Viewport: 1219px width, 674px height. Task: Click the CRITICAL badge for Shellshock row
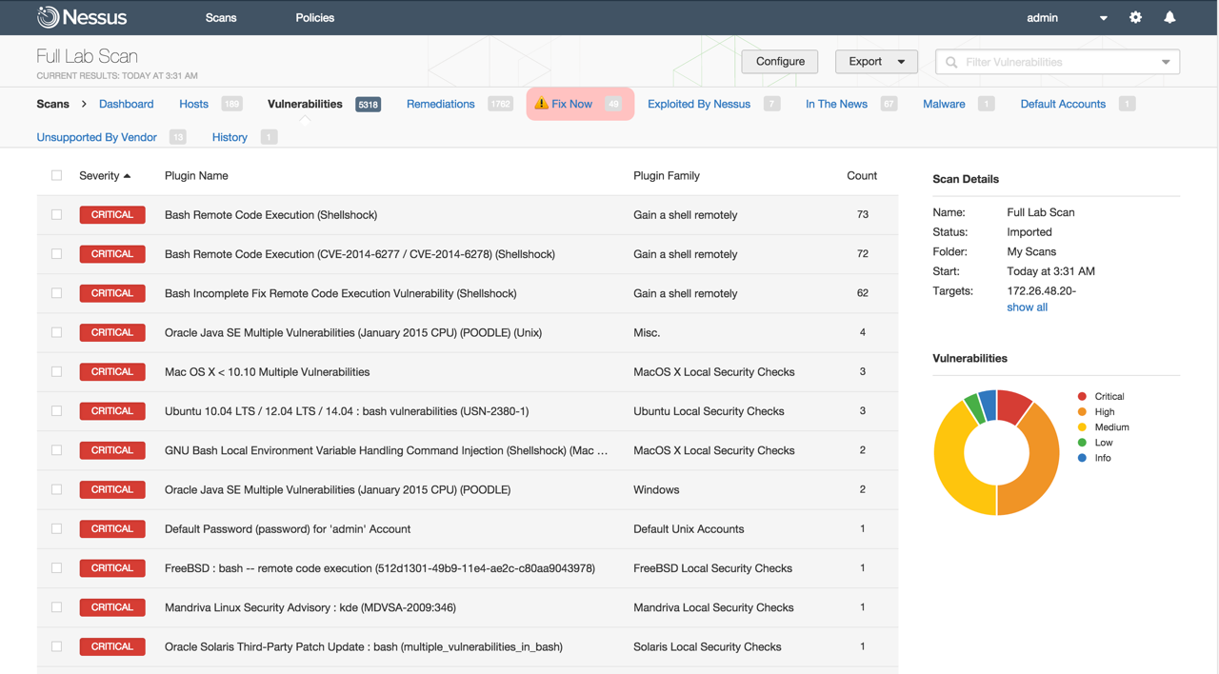[112, 215]
